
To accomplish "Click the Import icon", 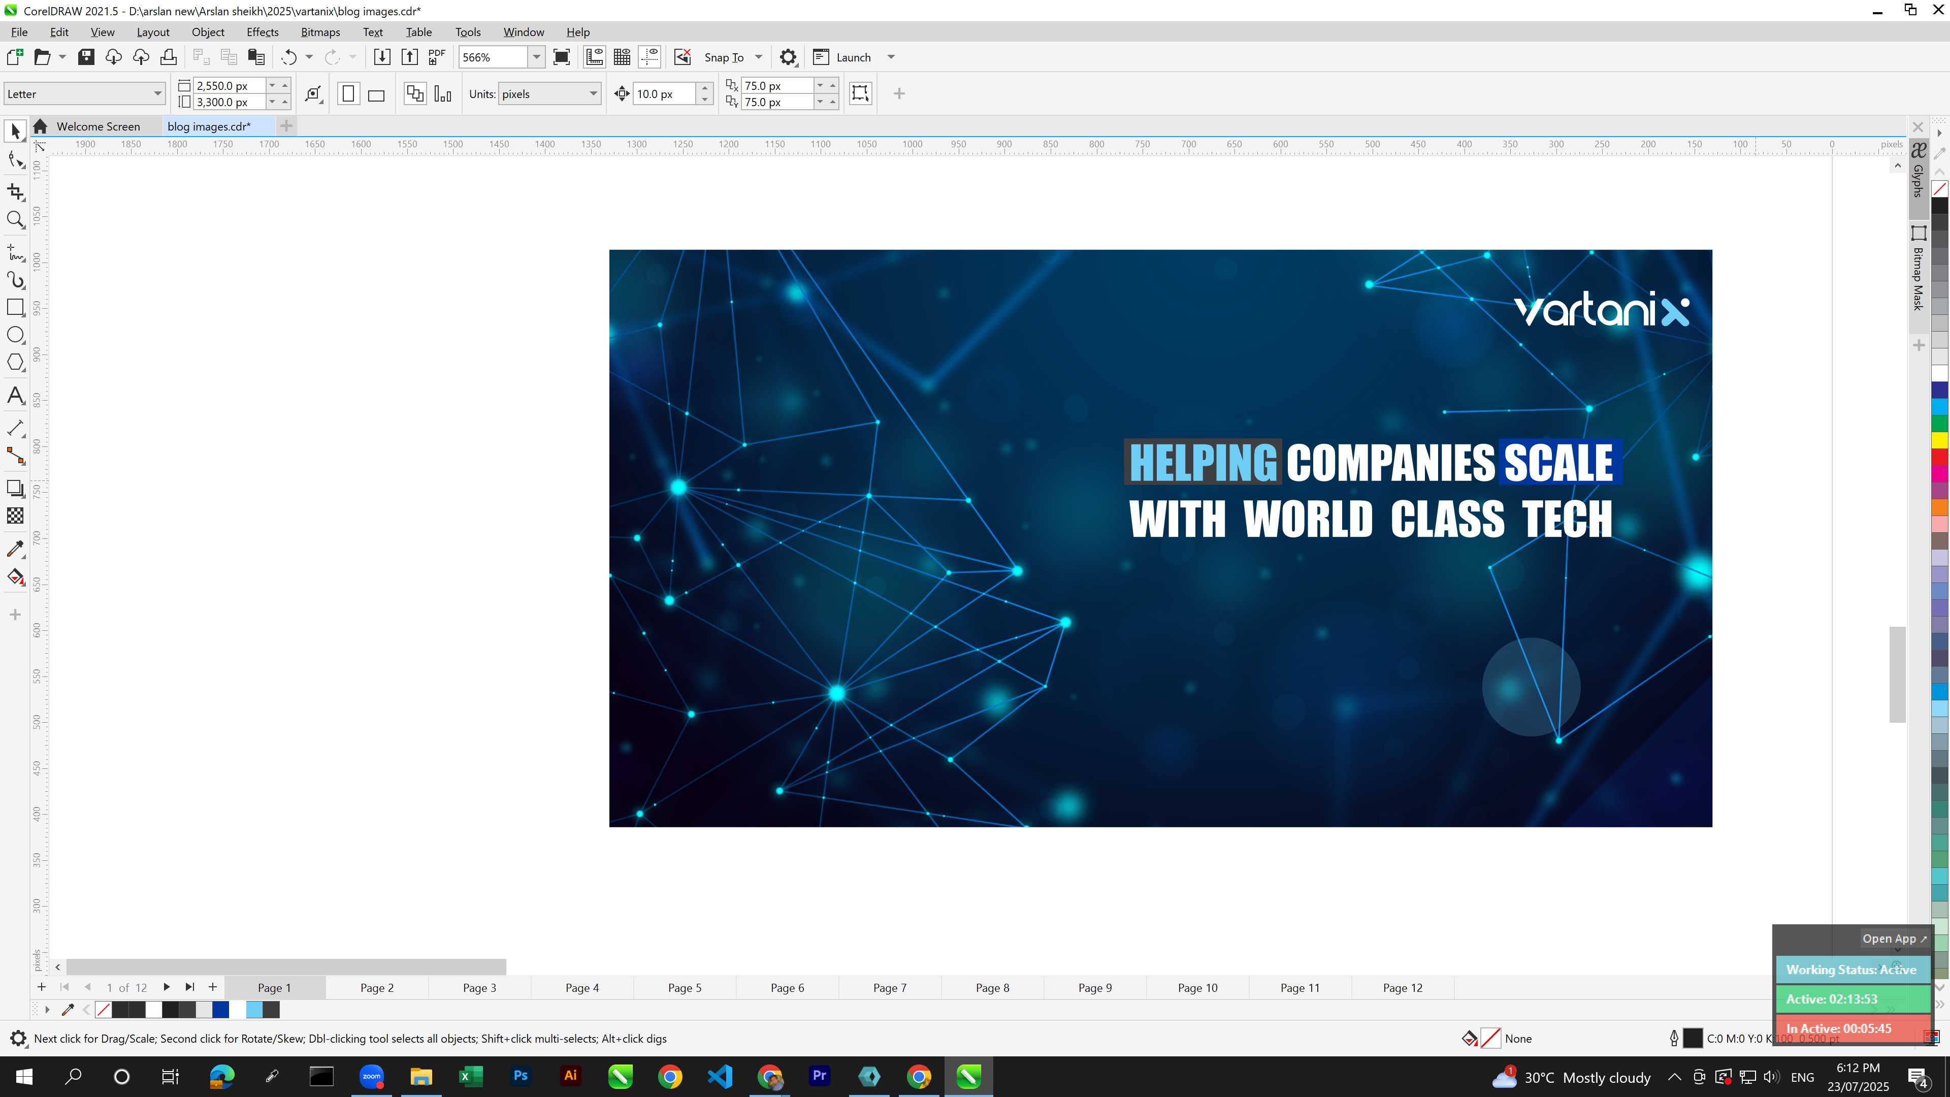I will pos(382,57).
